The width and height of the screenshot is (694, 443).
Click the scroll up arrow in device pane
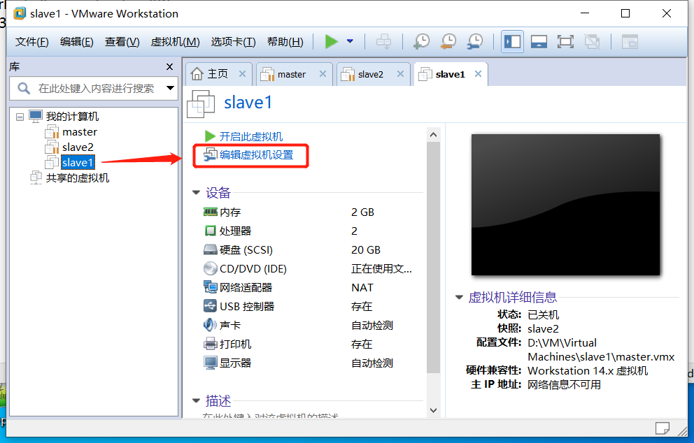433,135
